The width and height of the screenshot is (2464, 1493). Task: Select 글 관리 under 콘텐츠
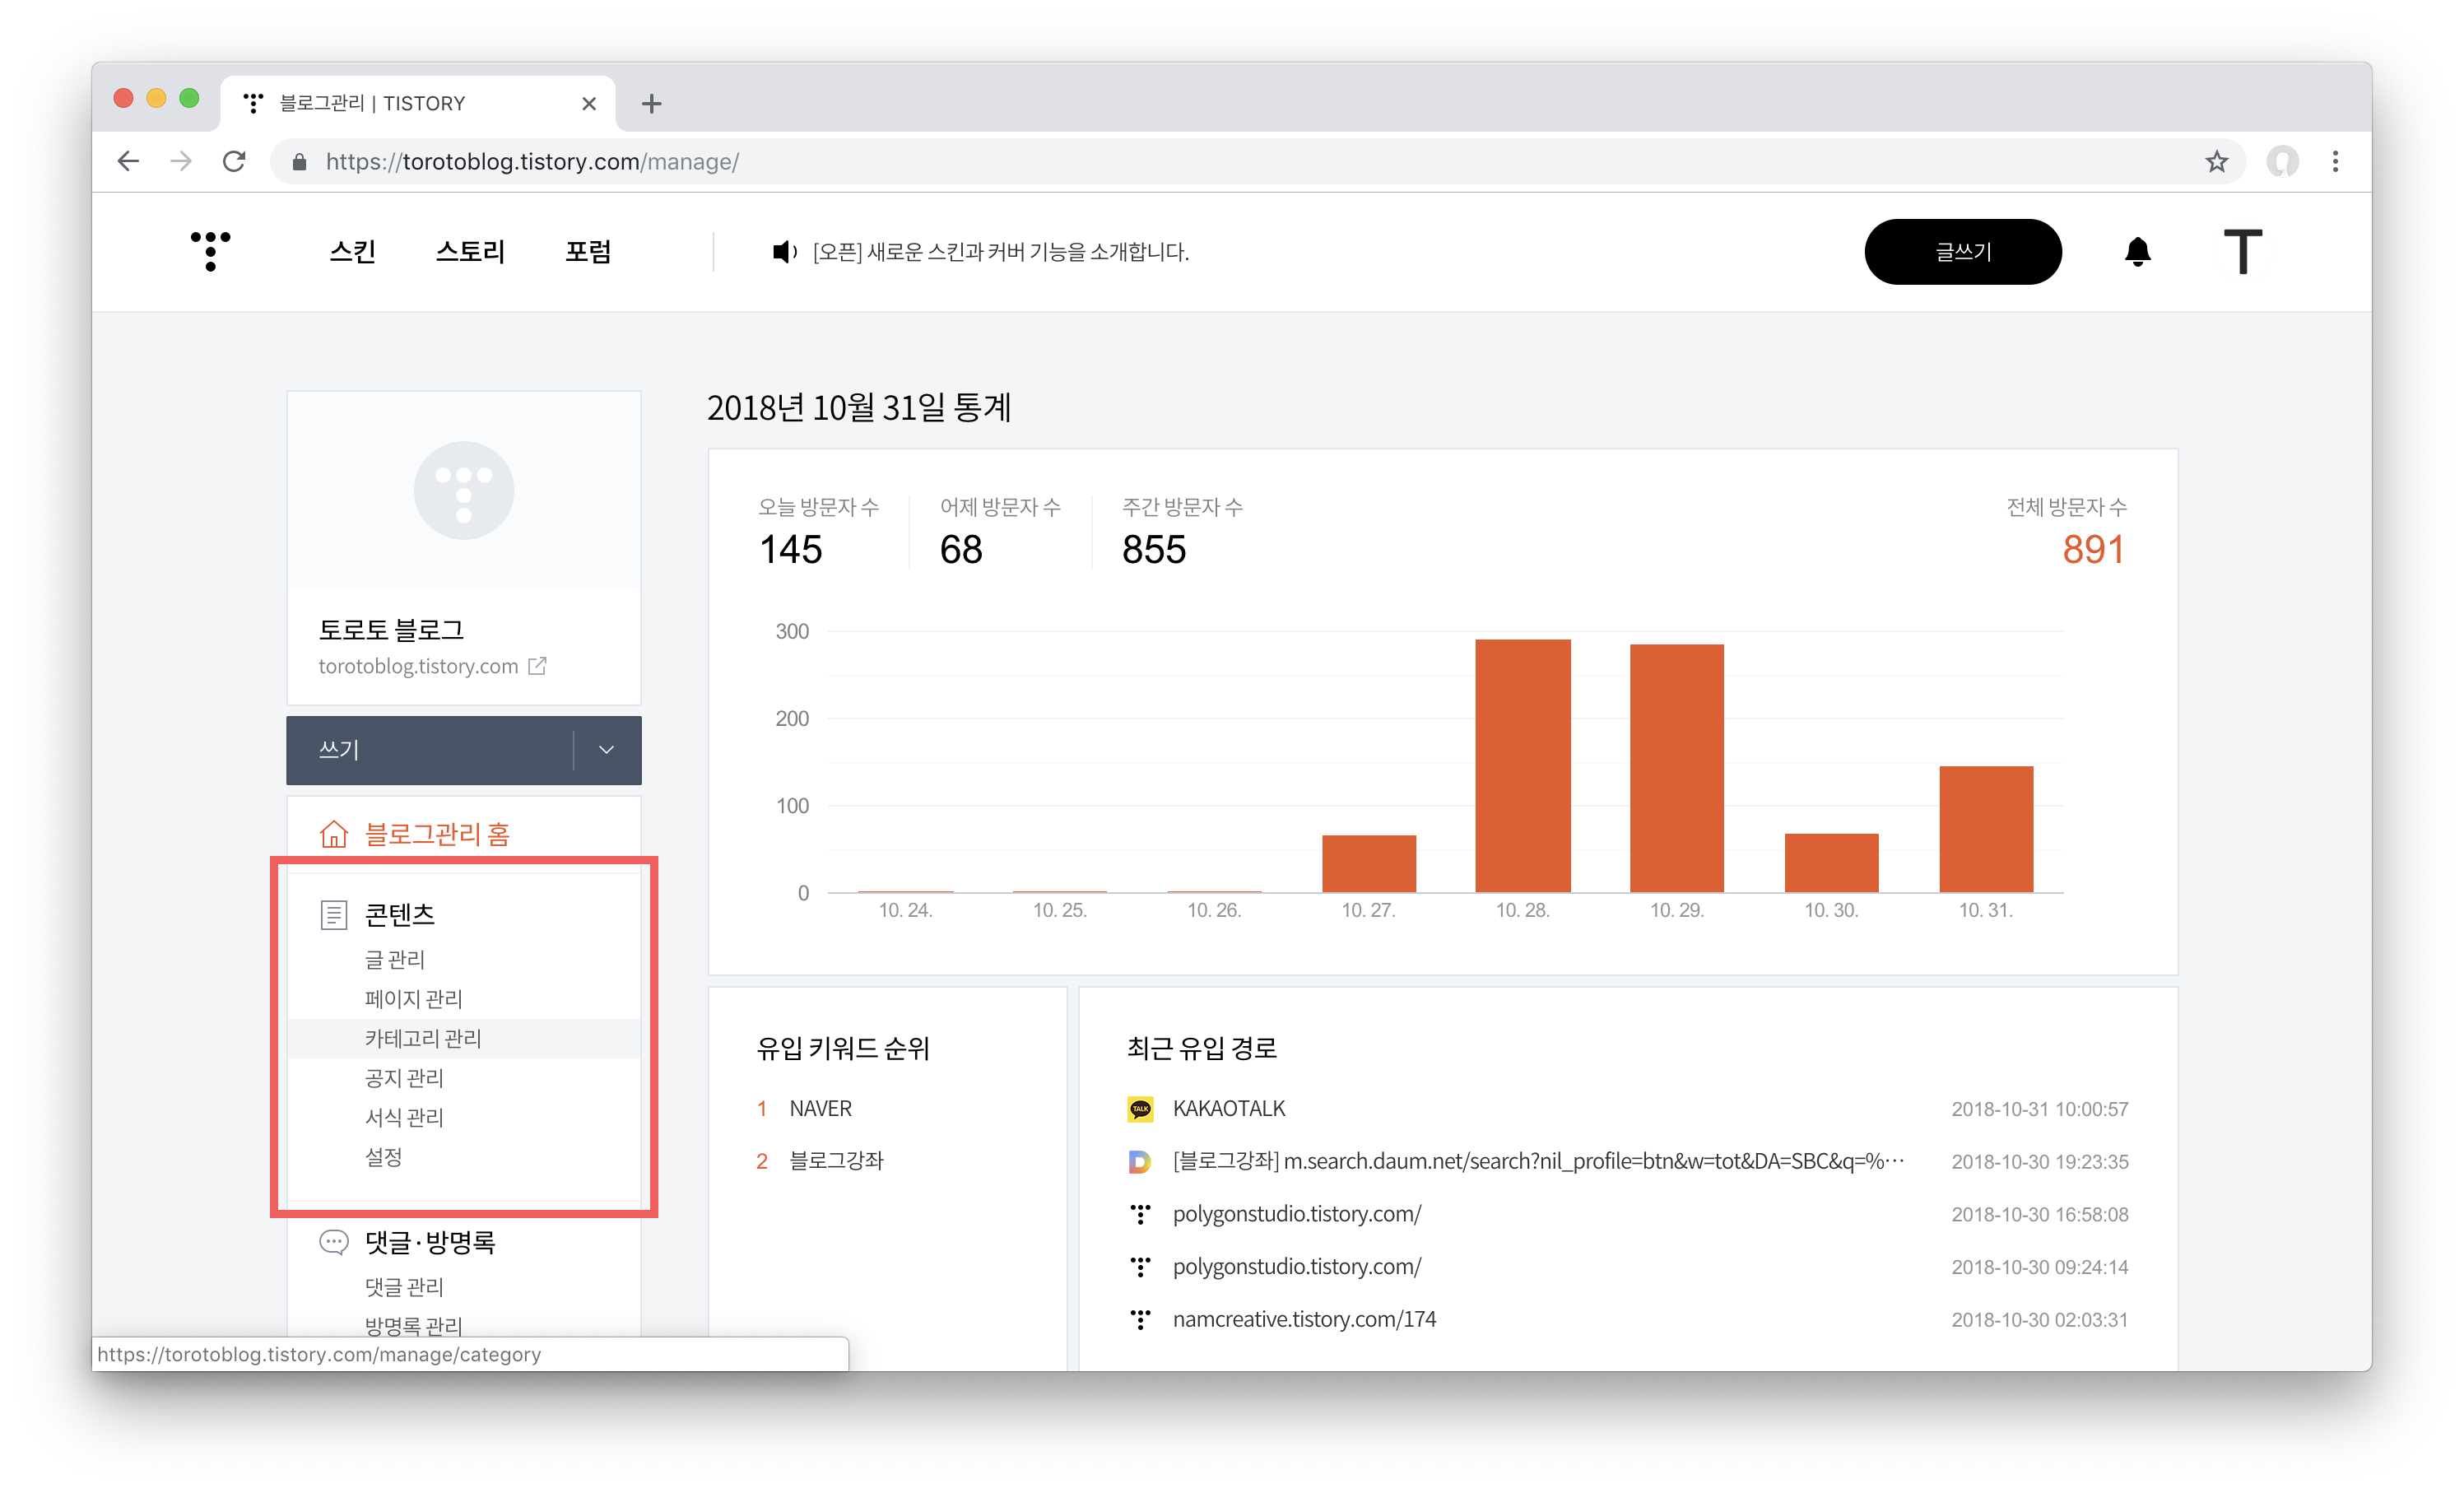[394, 960]
